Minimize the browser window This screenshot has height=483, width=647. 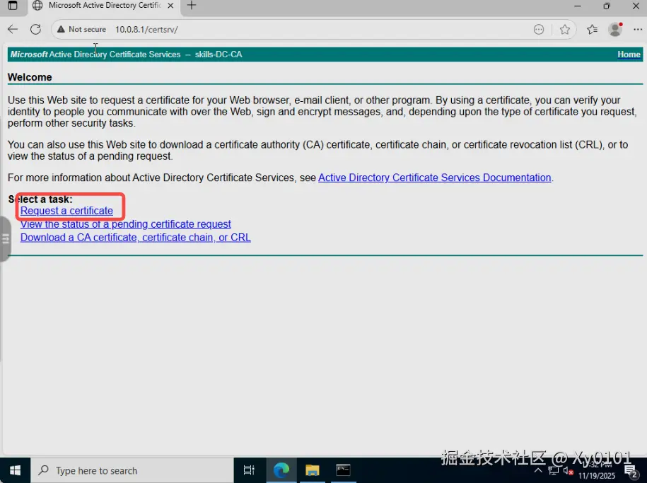coord(577,6)
